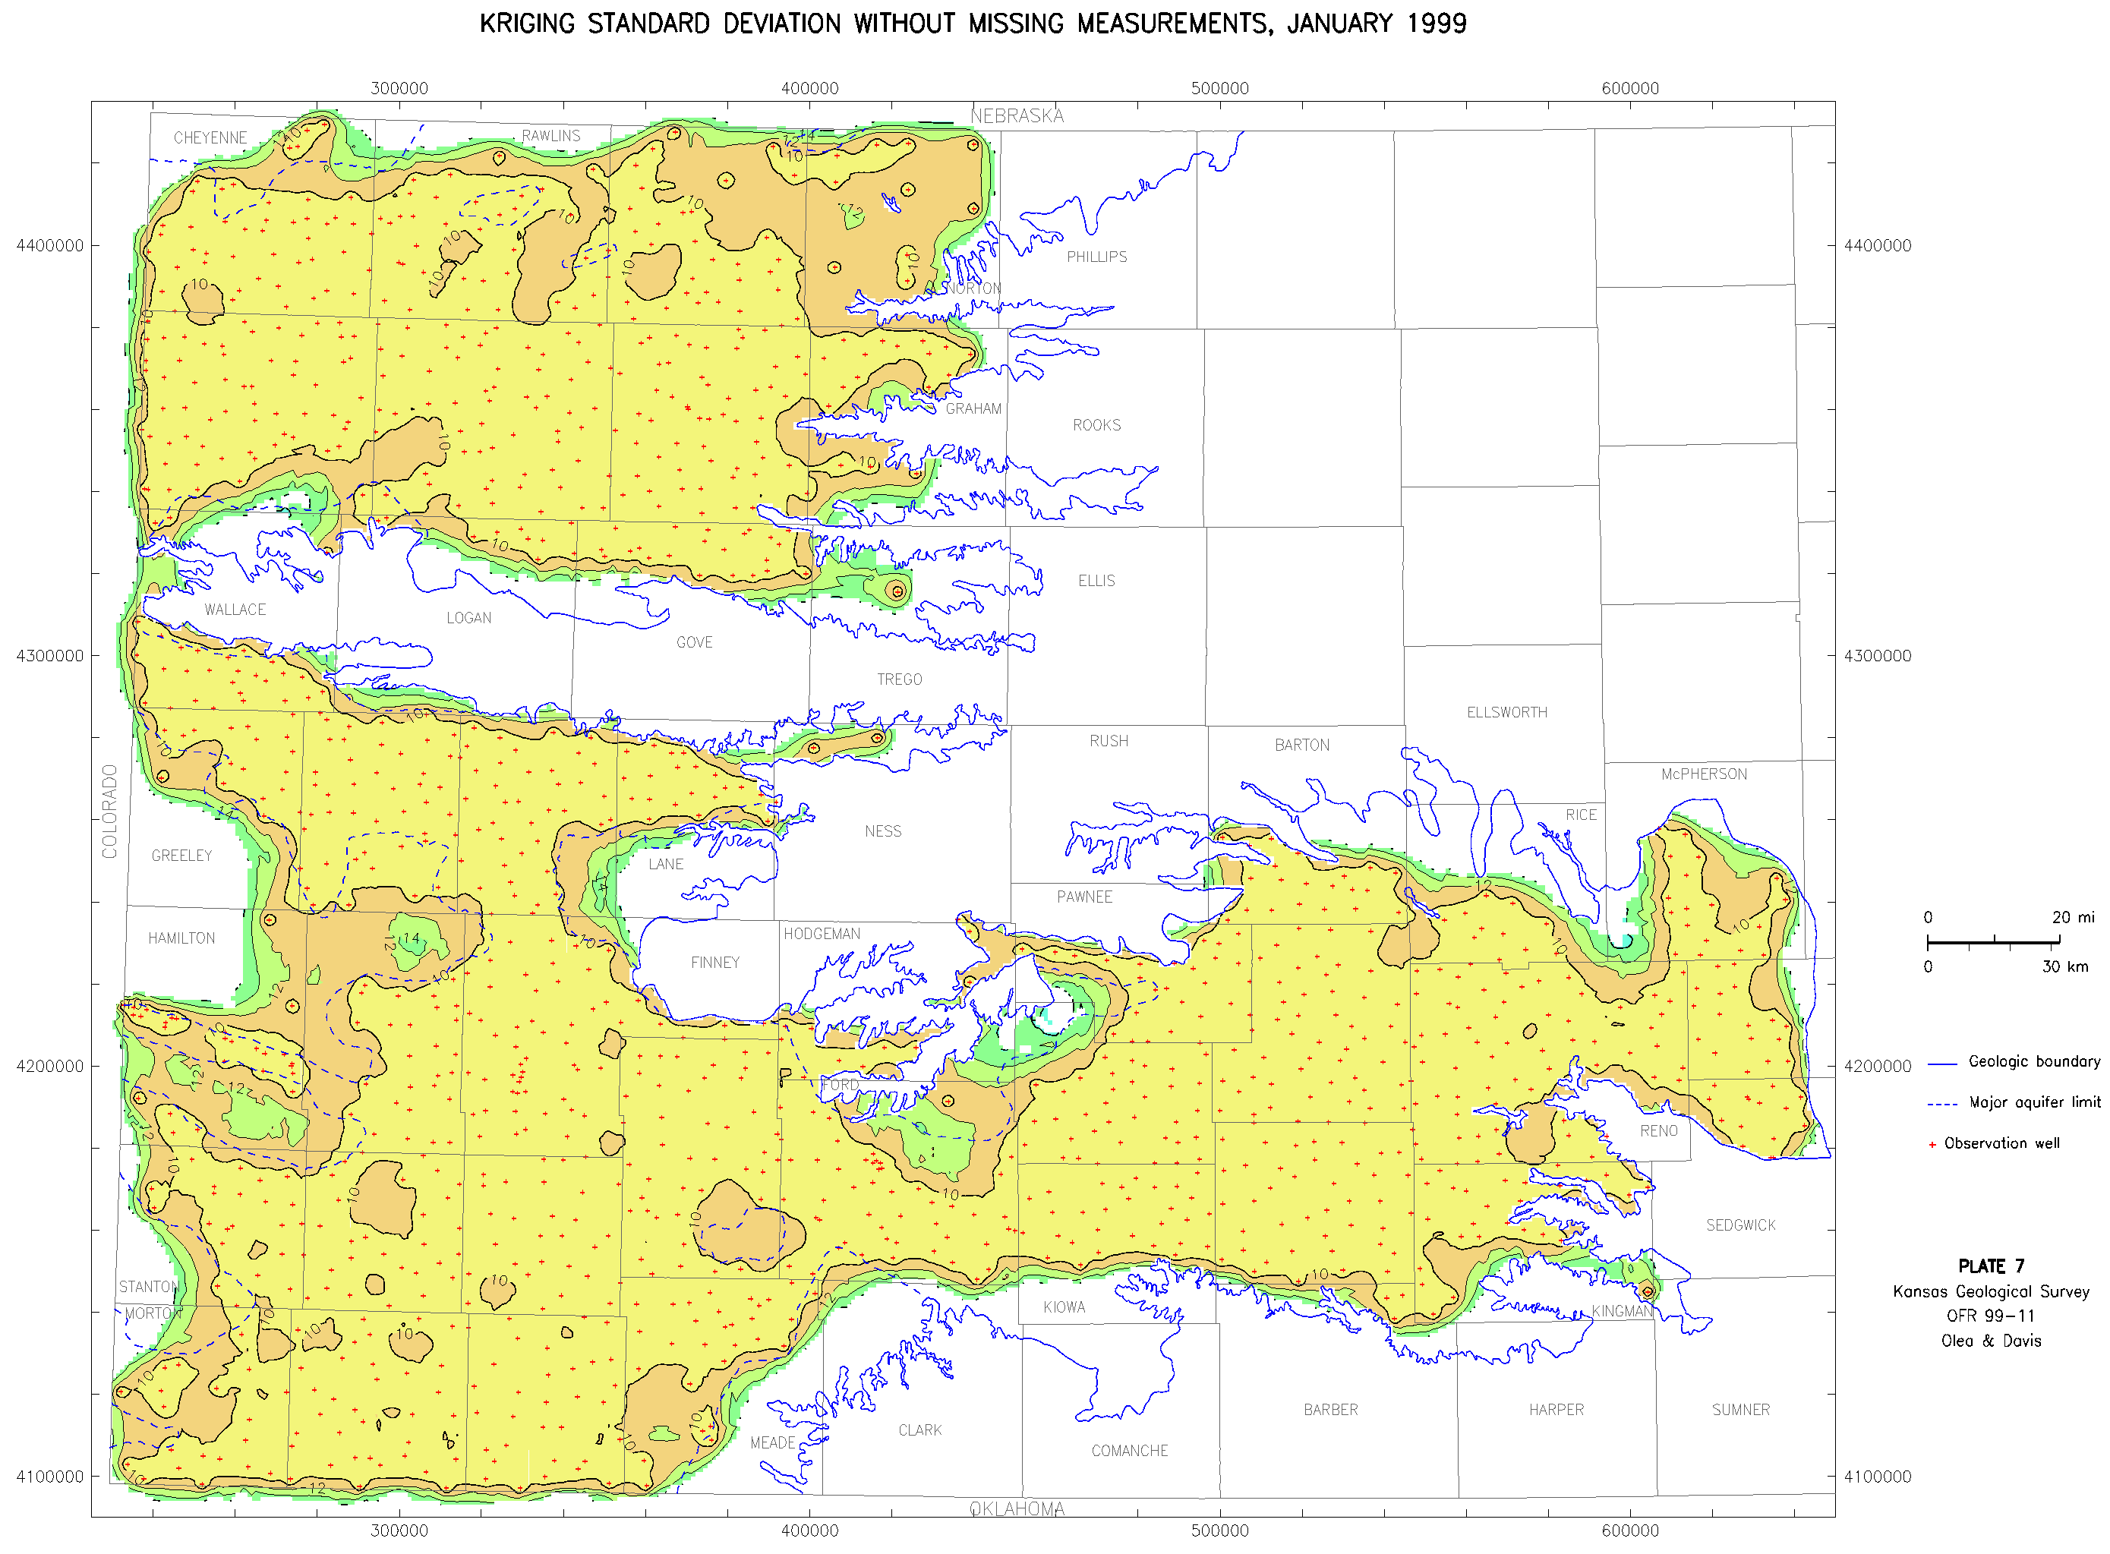The width and height of the screenshot is (2110, 1554).
Task: Click the BARBER county label
Action: (x=1330, y=1409)
